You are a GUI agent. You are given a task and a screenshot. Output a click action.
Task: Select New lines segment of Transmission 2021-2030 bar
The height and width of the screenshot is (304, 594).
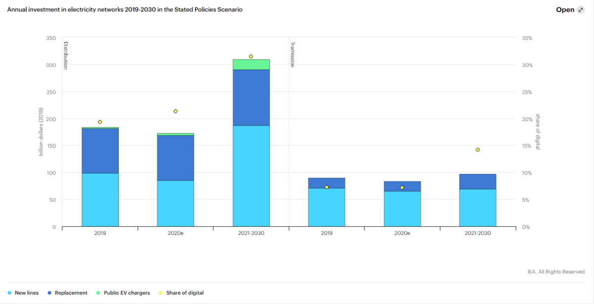pyautogui.click(x=478, y=208)
